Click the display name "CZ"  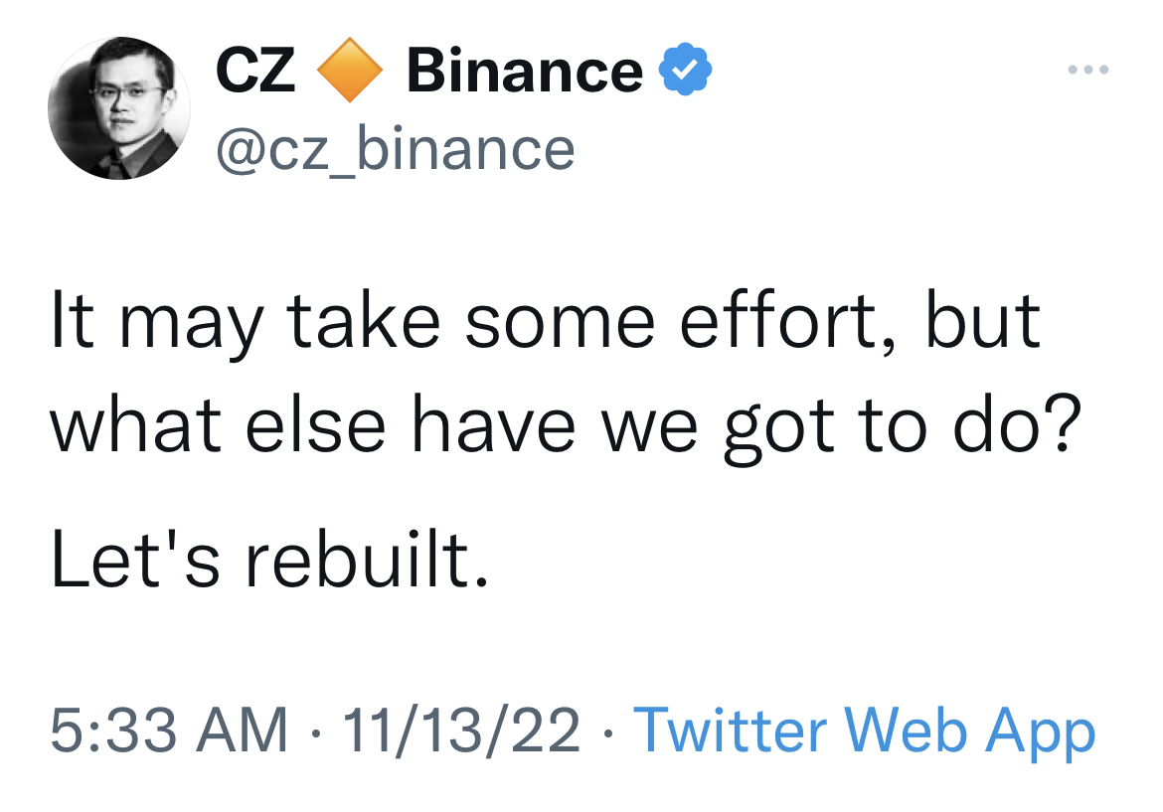[255, 73]
